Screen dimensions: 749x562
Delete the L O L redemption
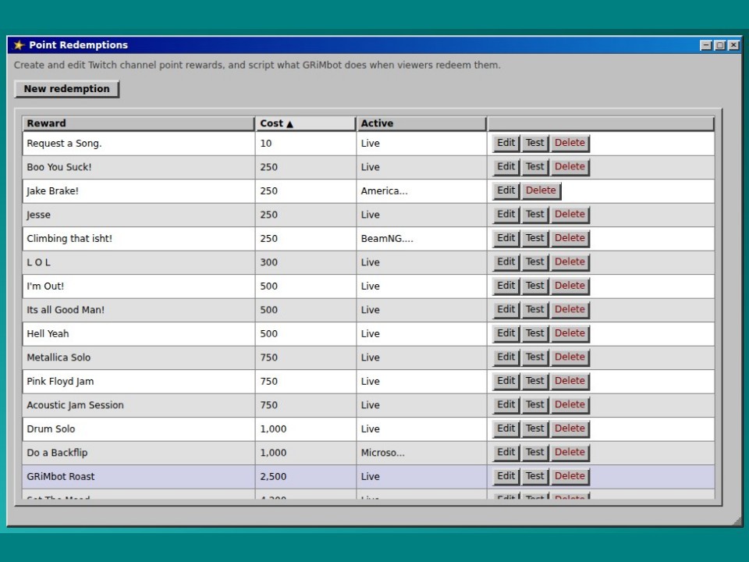coord(570,262)
